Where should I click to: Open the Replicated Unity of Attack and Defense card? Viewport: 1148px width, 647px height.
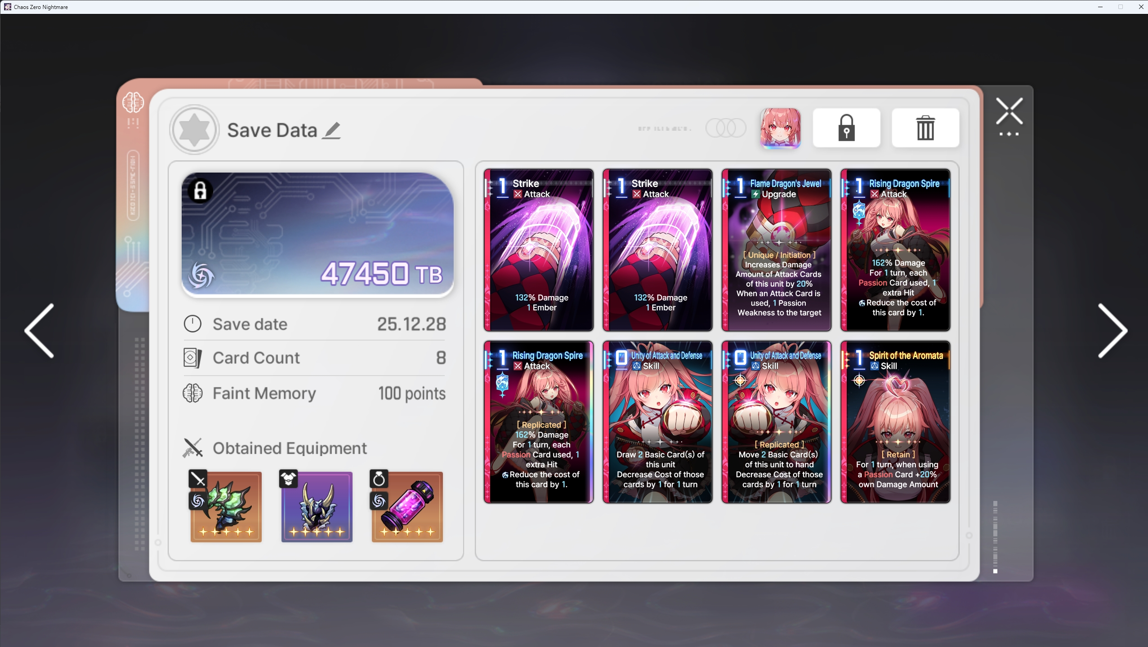point(776,422)
